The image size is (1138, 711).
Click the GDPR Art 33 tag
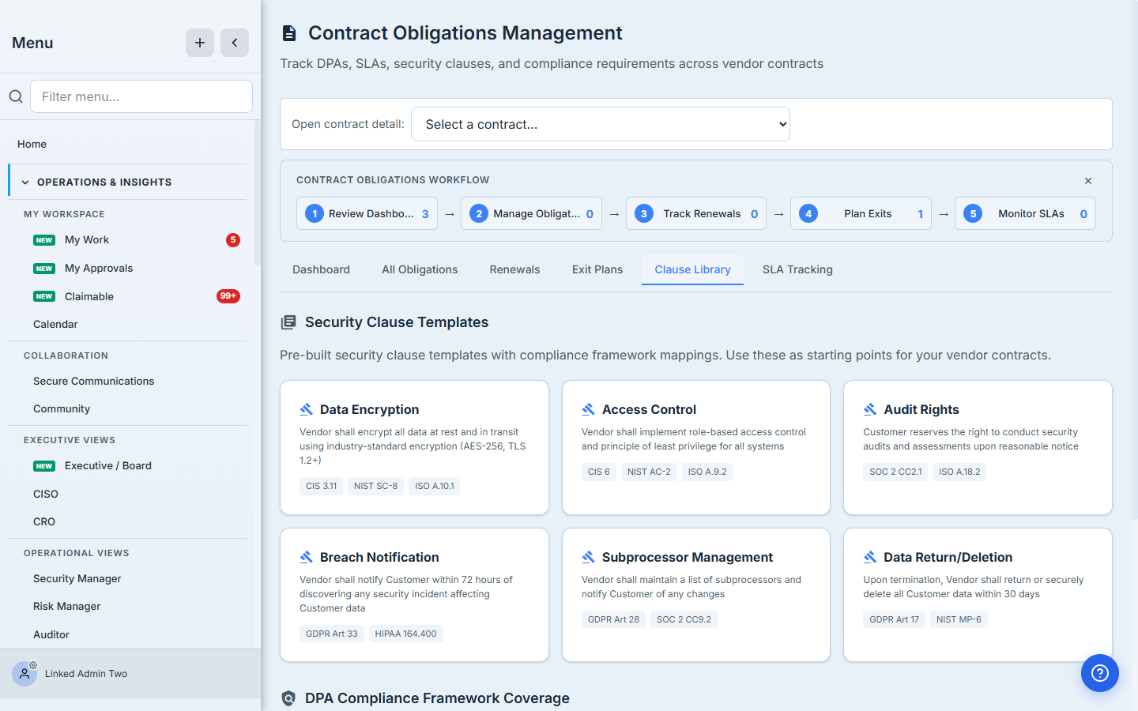tap(332, 634)
